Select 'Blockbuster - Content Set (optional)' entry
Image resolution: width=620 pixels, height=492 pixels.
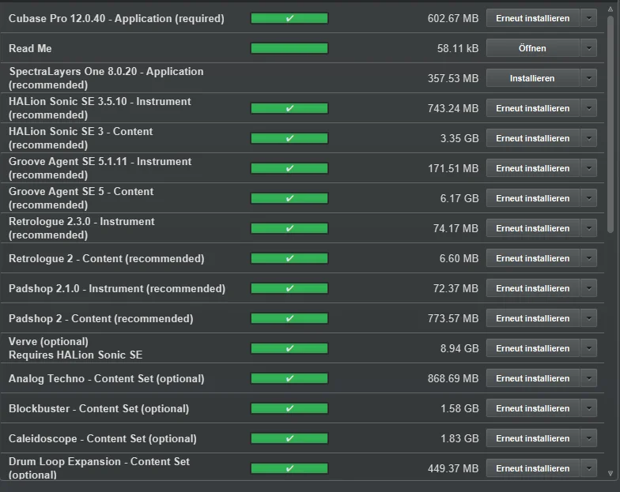(99, 409)
